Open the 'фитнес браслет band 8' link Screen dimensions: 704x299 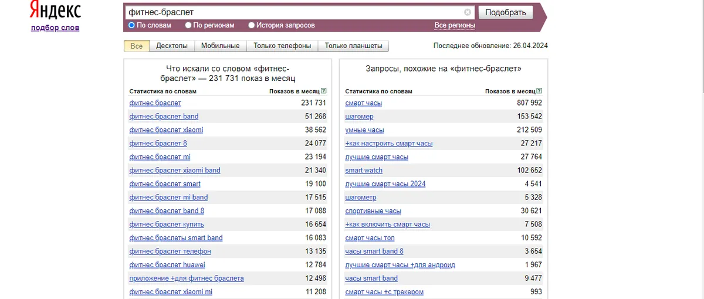(167, 211)
